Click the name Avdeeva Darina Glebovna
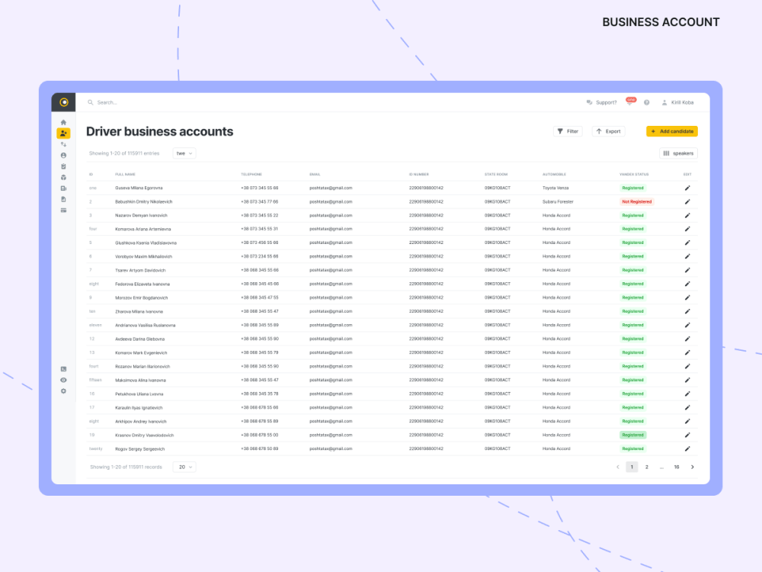 [x=140, y=339]
